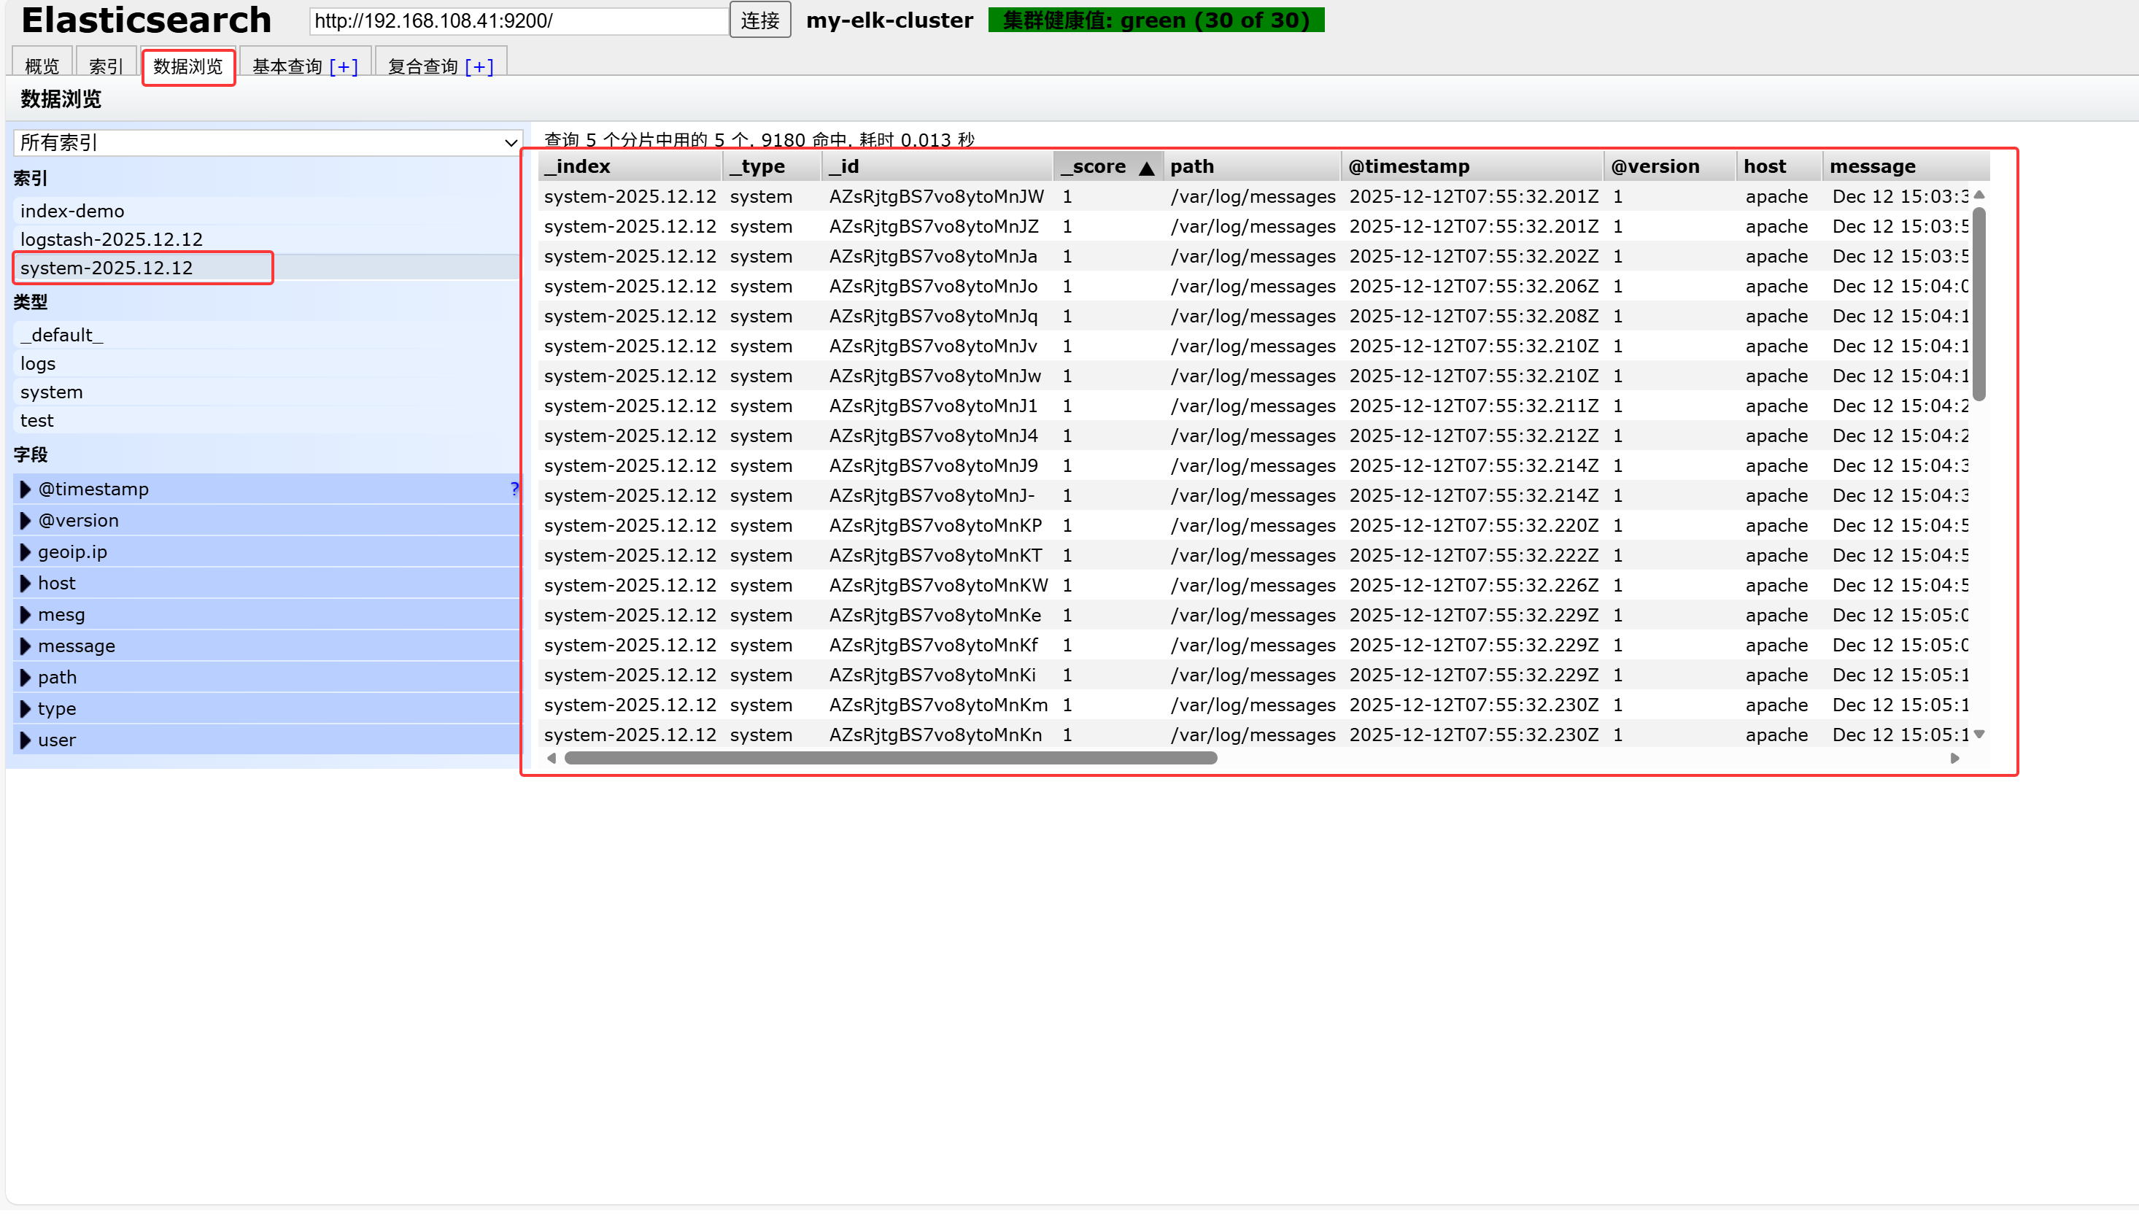Expand the type field filter
Viewport: 2139px width, 1216px height.
(x=25, y=709)
